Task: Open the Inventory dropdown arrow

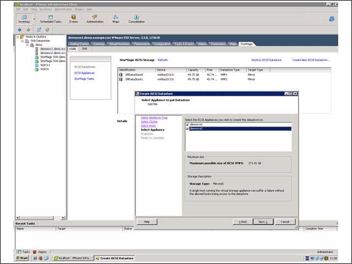Action: 34,19
